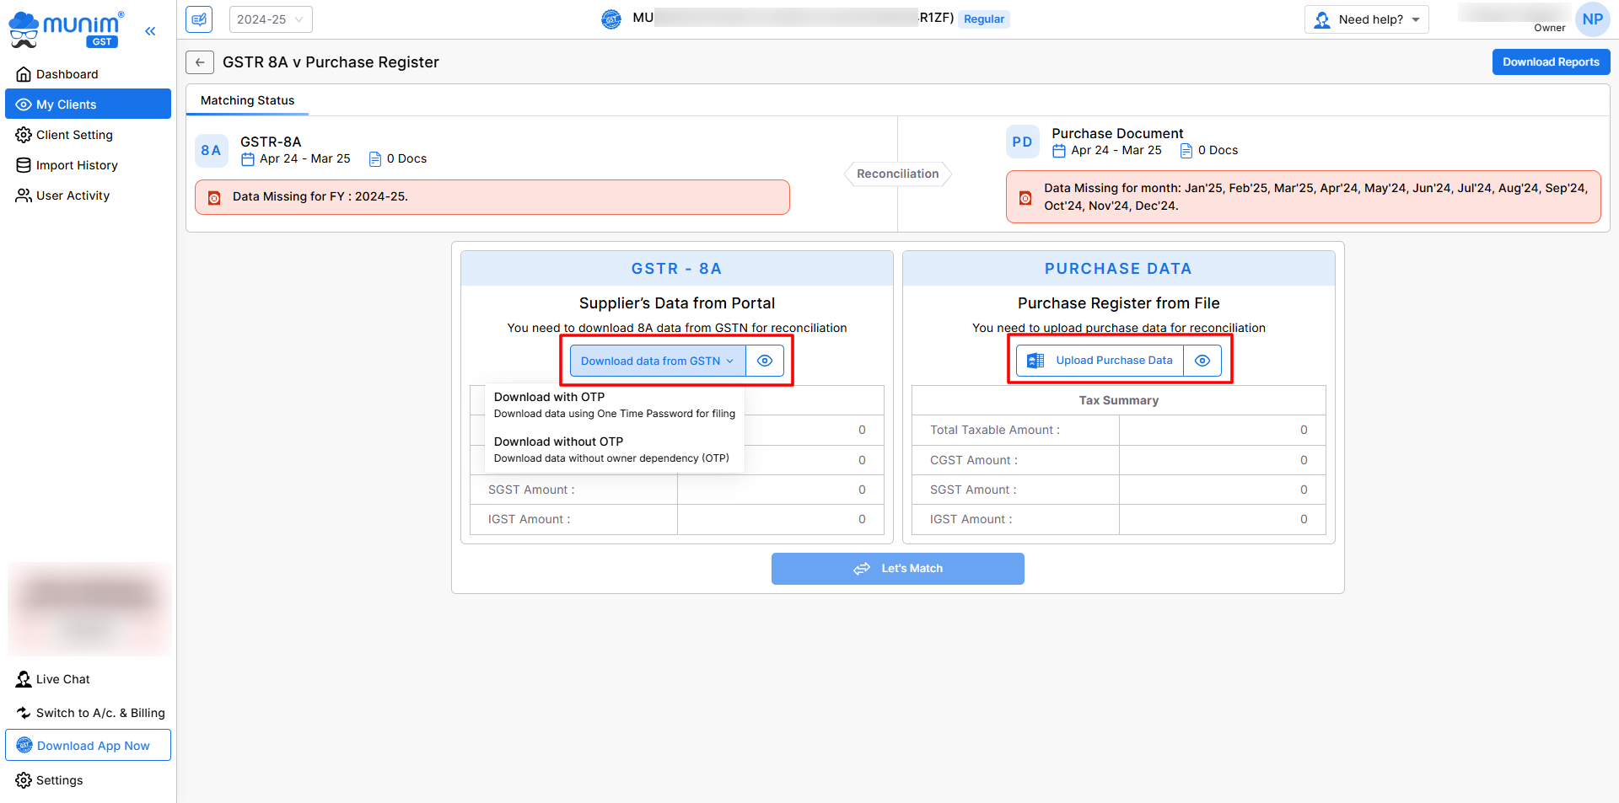This screenshot has width=1619, height=803.
Task: Open User Activity in sidebar
Action: (73, 195)
